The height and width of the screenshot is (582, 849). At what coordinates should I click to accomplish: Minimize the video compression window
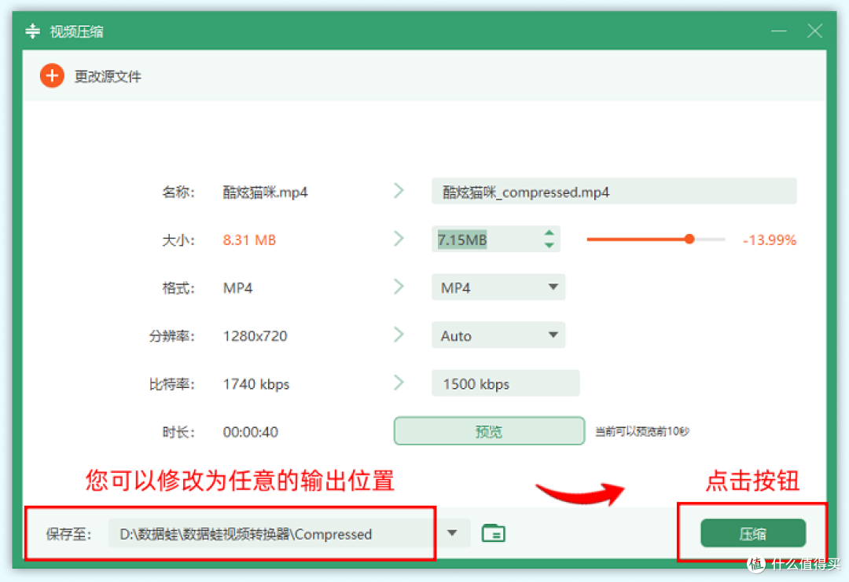(x=778, y=31)
